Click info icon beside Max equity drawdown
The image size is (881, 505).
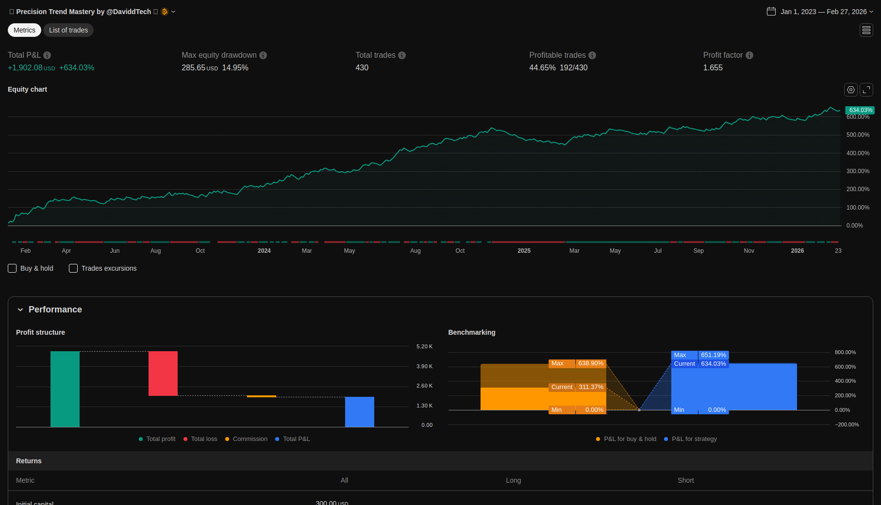click(x=263, y=55)
